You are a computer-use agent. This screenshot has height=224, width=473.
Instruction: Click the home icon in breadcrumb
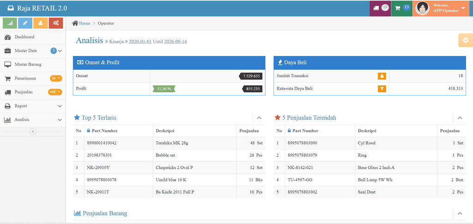point(75,23)
